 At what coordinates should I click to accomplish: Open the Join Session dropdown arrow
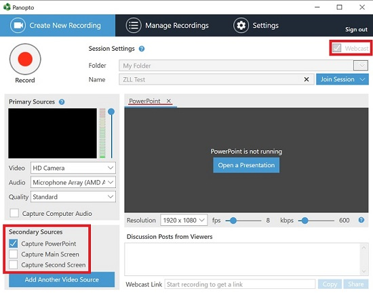click(363, 79)
